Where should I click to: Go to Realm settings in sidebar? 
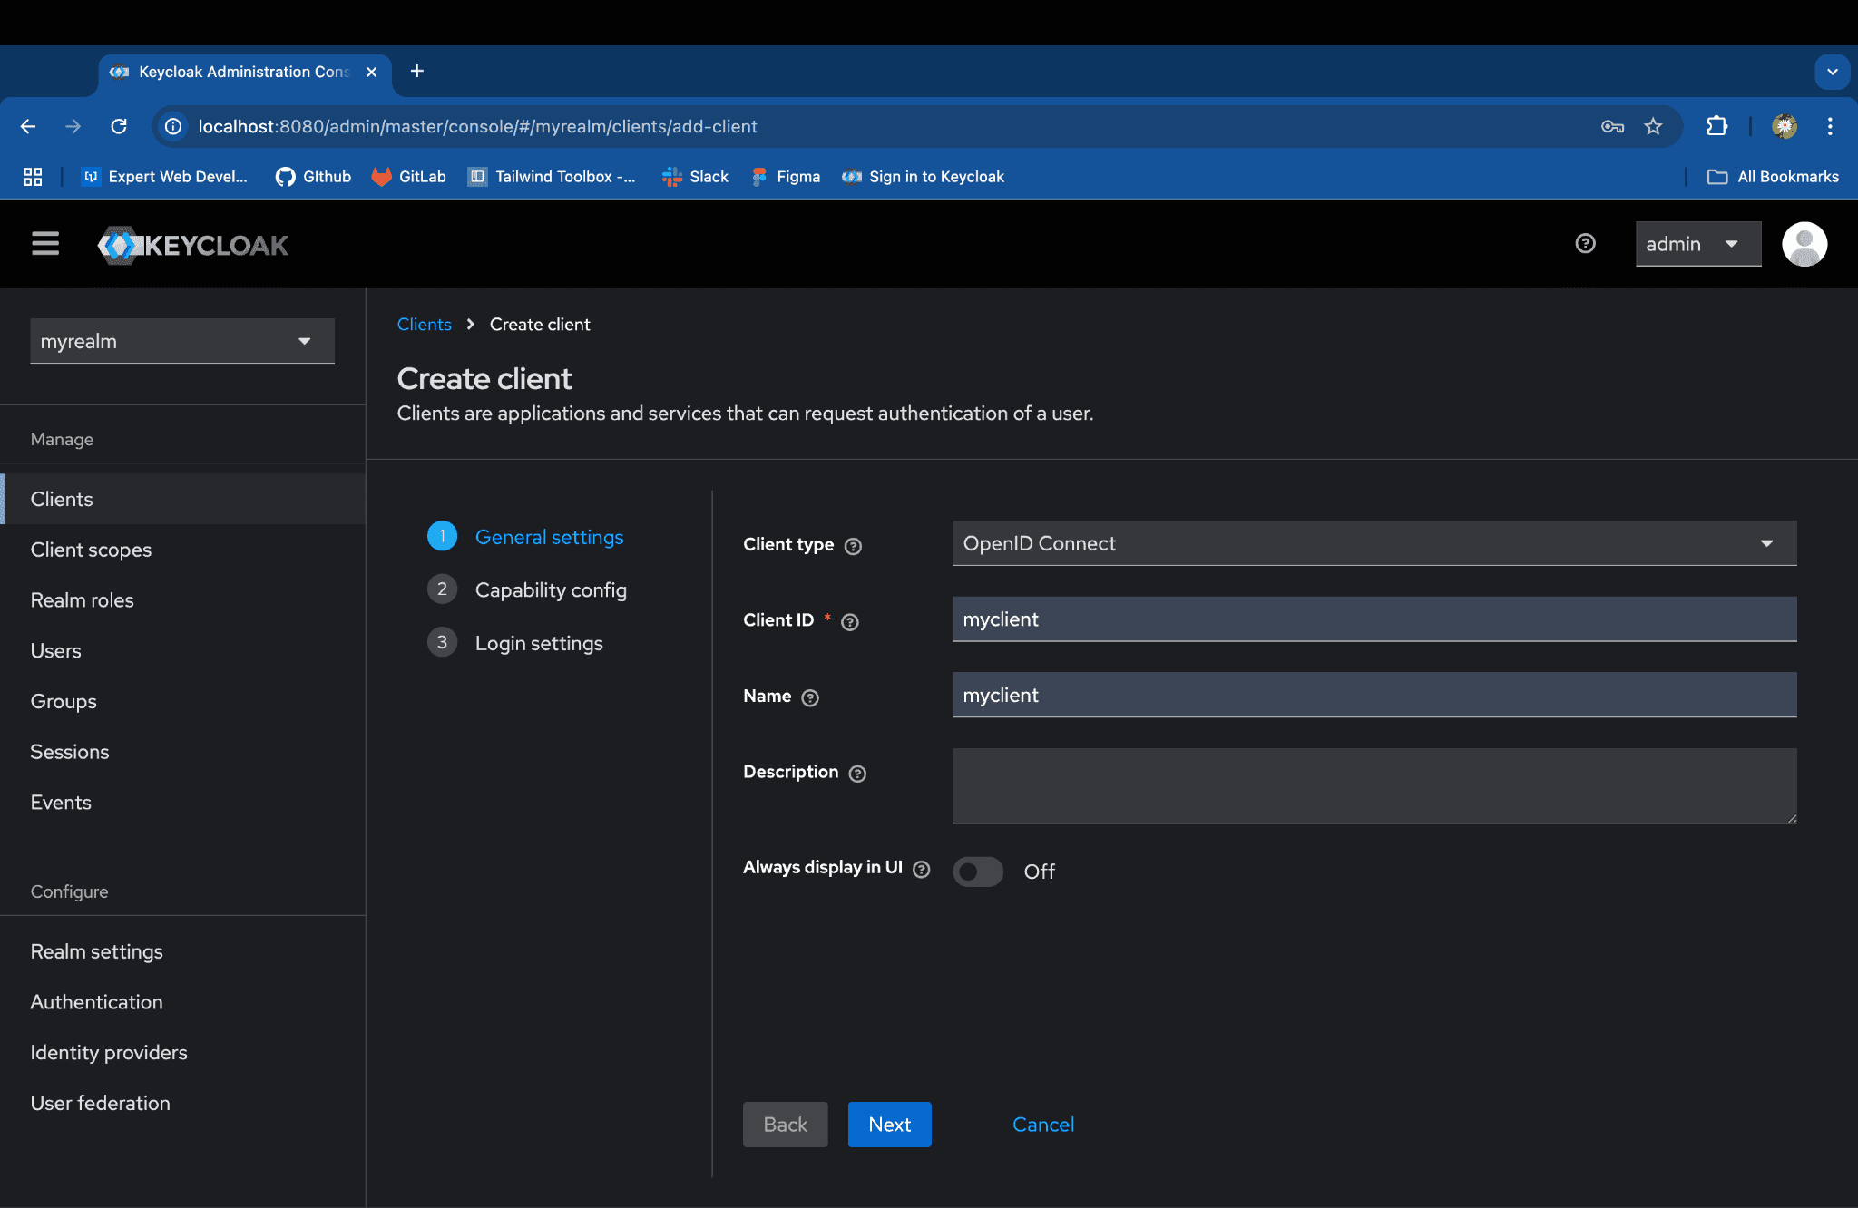(x=97, y=951)
